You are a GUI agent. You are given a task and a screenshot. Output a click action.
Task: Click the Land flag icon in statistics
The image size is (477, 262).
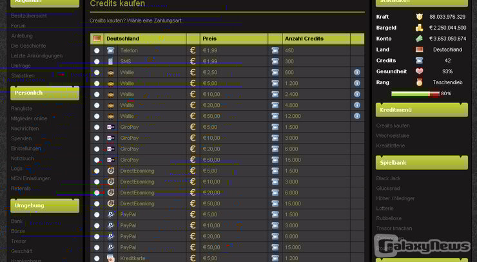tap(419, 50)
